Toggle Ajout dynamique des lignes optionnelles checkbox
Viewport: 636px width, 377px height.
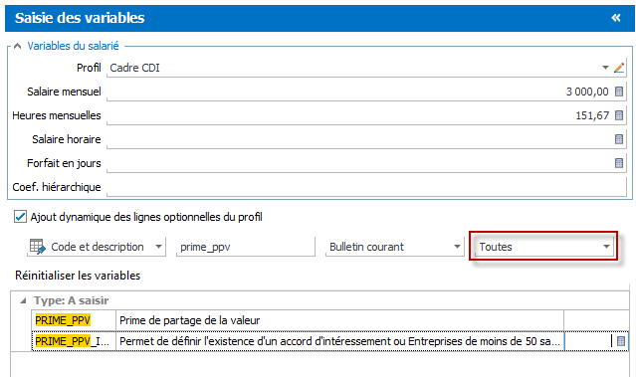point(20,217)
